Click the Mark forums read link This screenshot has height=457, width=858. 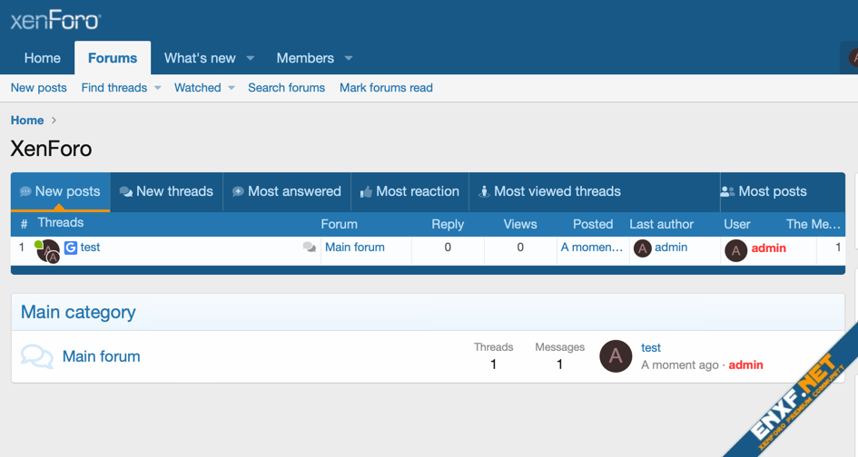386,88
